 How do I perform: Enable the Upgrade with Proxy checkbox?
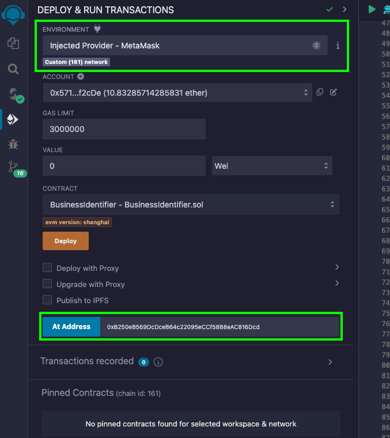[47, 284]
